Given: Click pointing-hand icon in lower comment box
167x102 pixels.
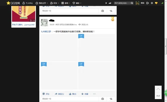Looking at the screenshot, I should click(x=111, y=99).
